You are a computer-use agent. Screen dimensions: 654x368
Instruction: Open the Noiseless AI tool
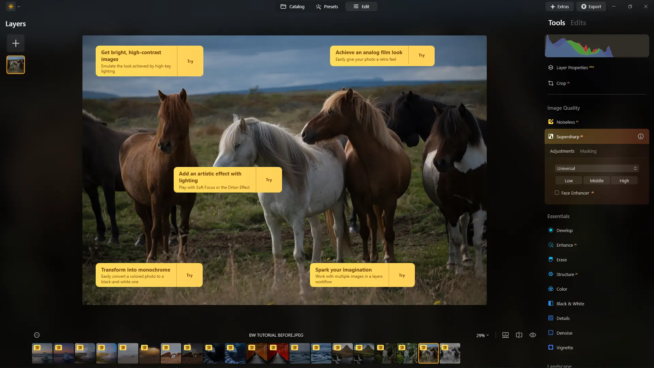(565, 122)
